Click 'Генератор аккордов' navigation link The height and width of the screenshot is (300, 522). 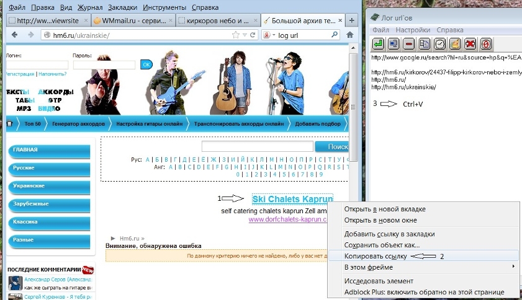[x=79, y=124]
